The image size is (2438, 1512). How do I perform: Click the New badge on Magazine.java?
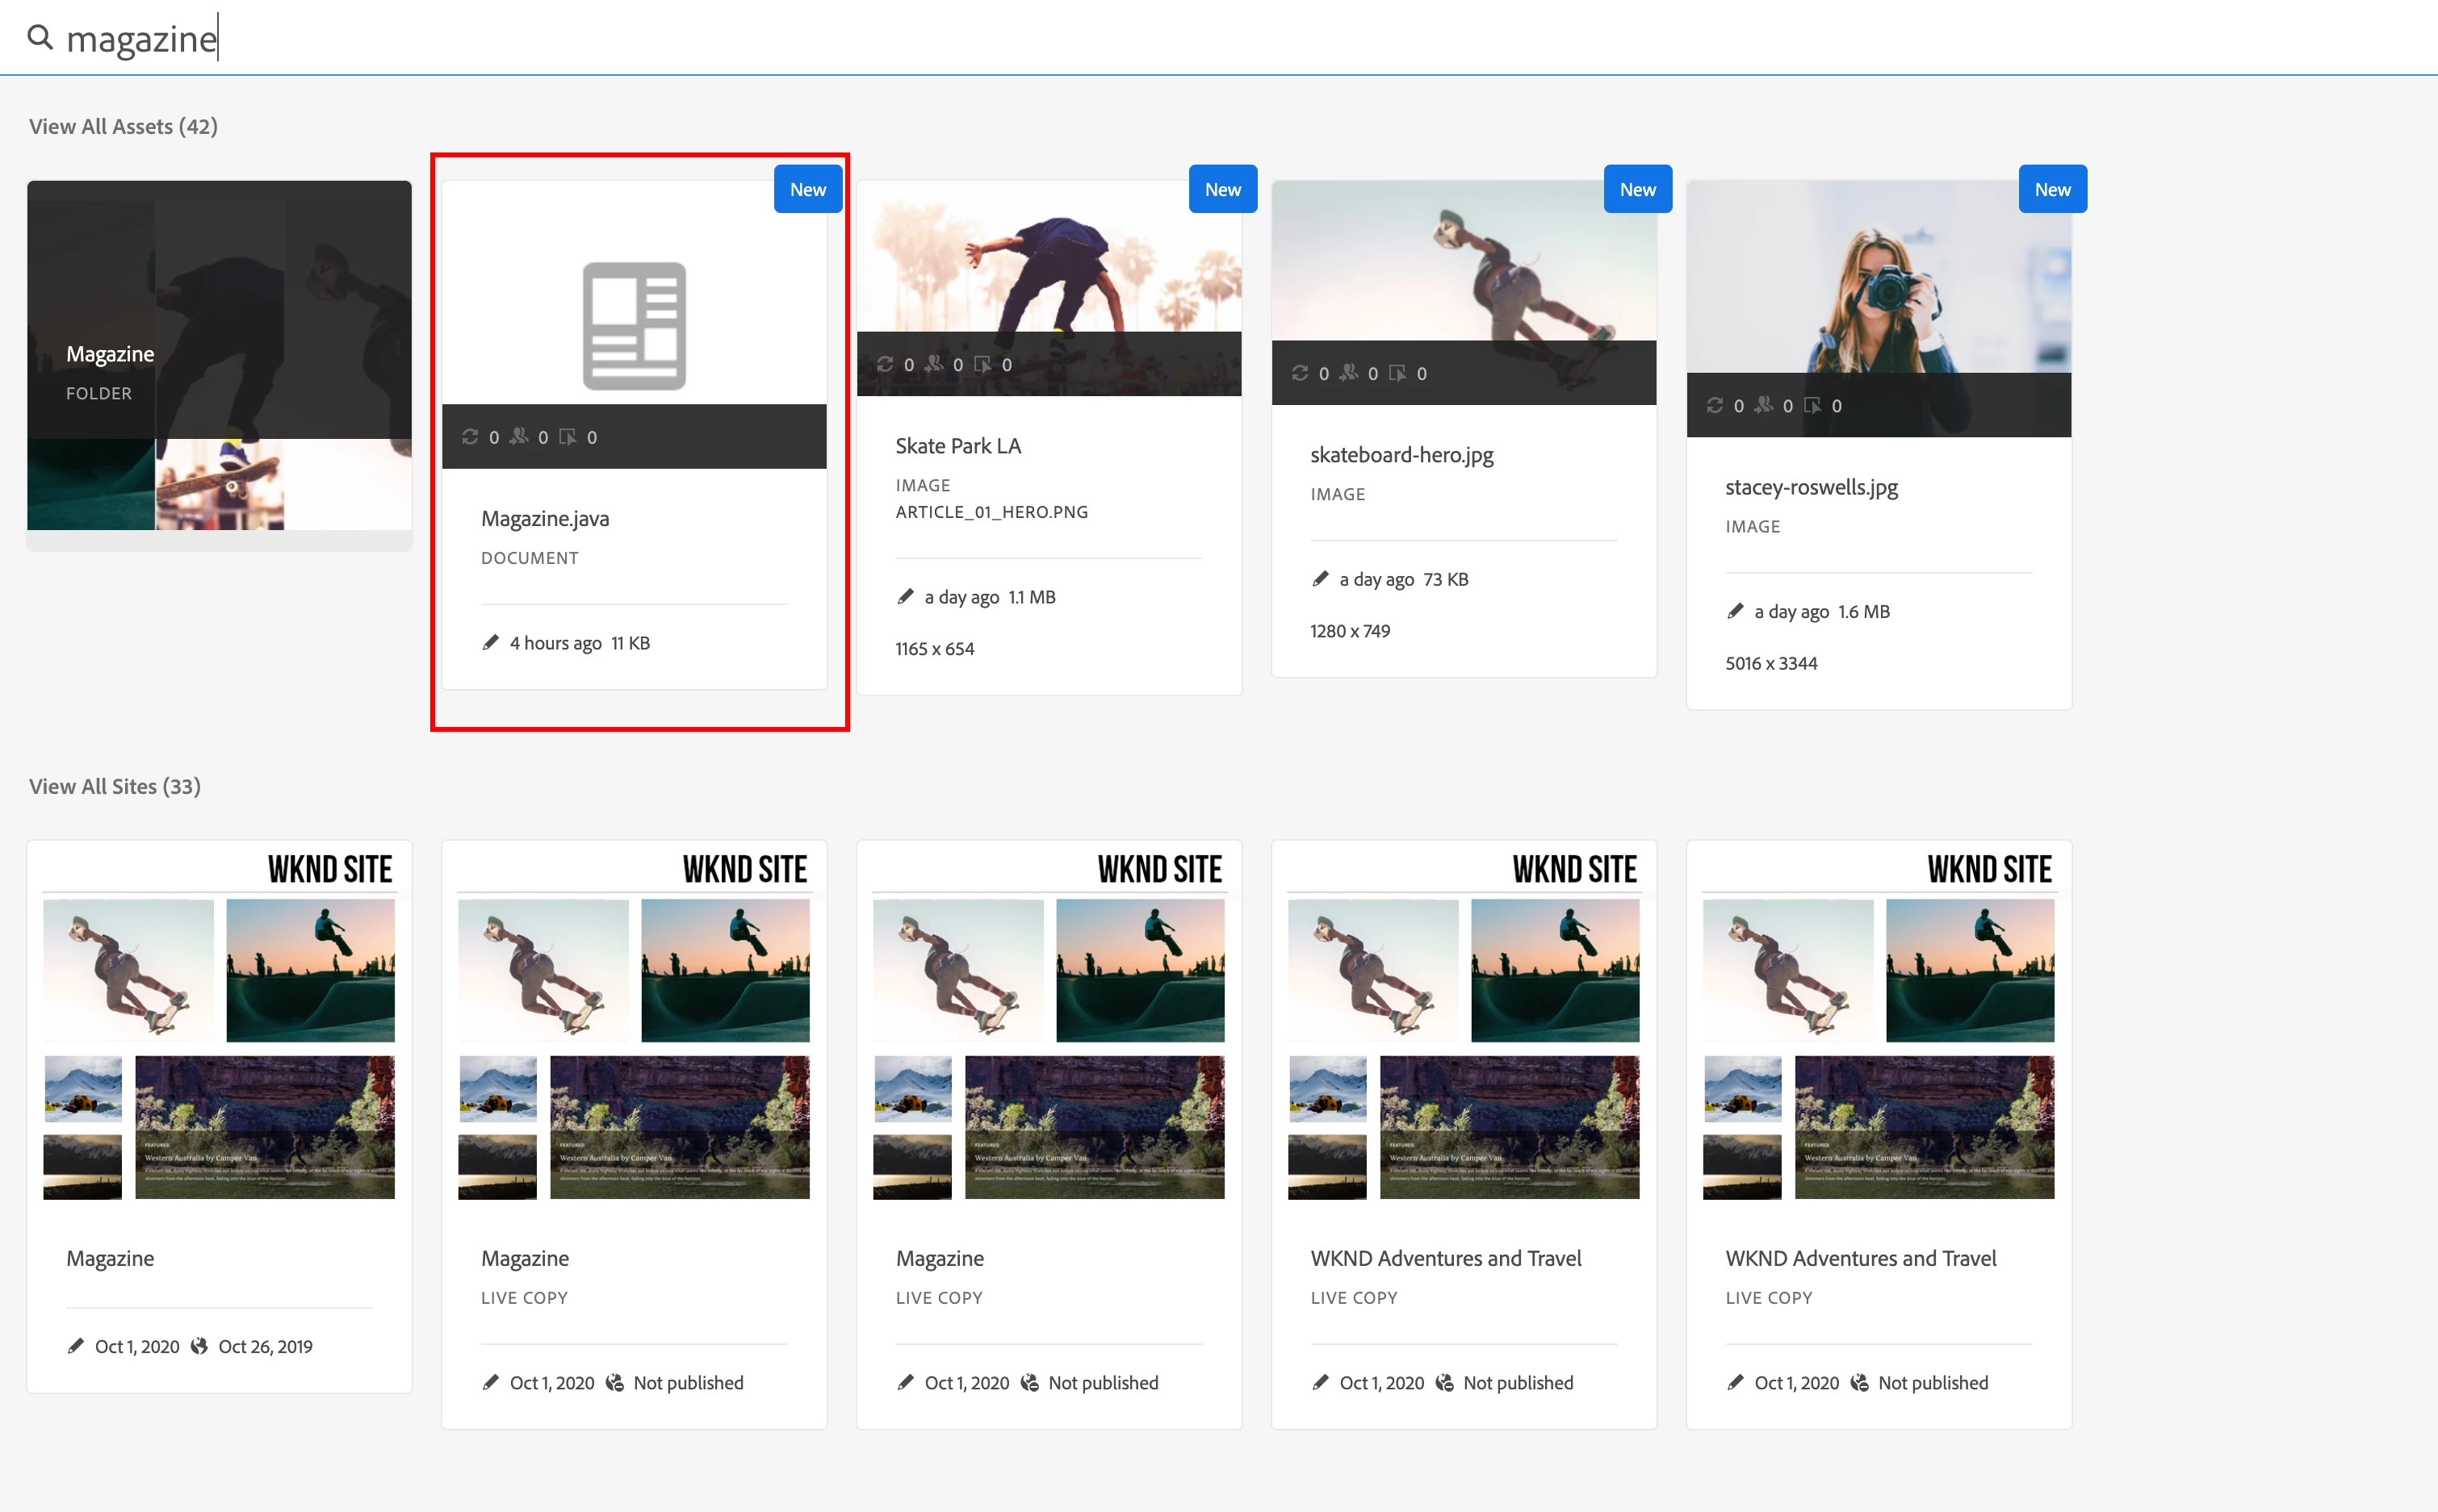[x=807, y=189]
